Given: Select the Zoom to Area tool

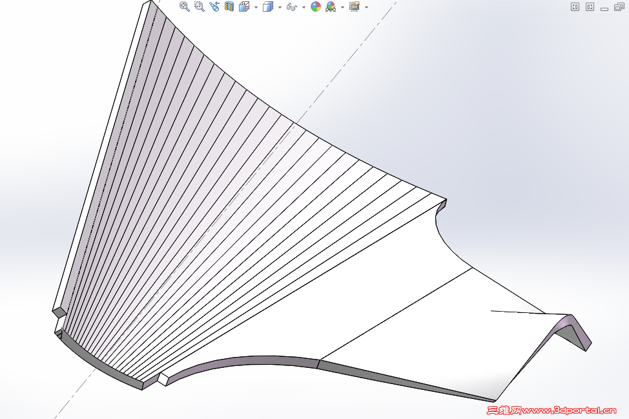Looking at the screenshot, I should click(x=200, y=6).
